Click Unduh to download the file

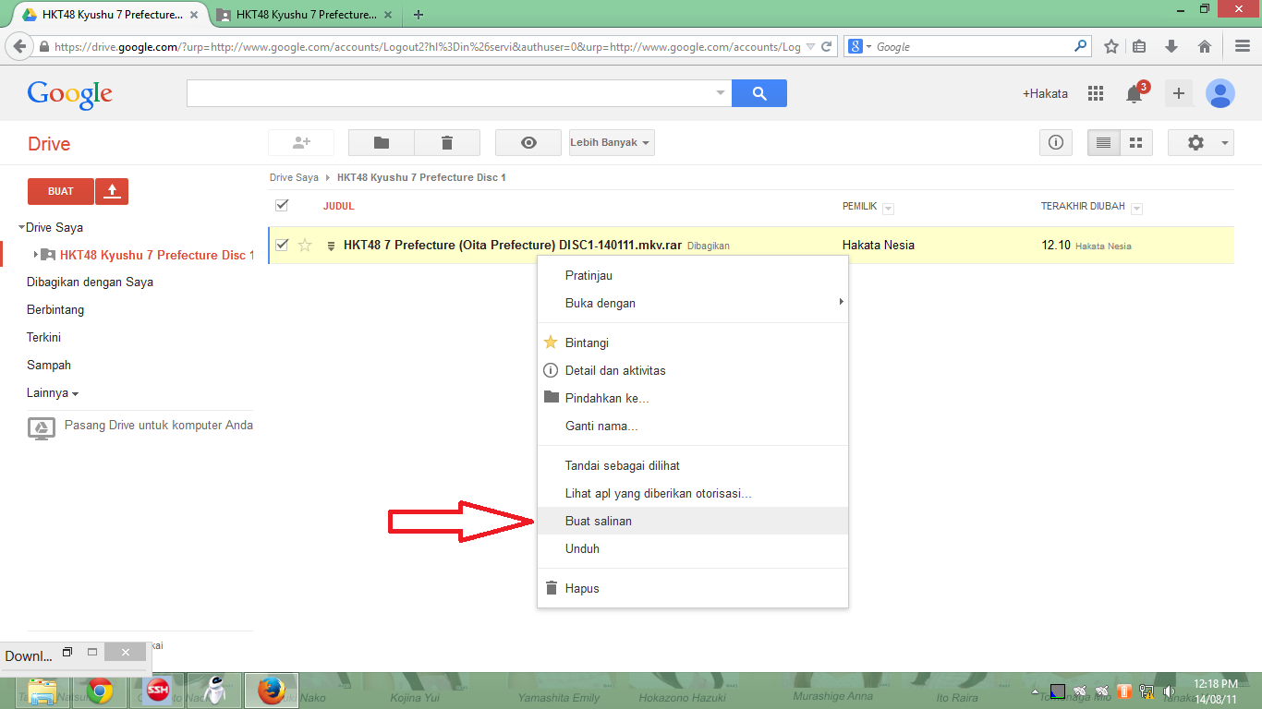pyautogui.click(x=693, y=548)
